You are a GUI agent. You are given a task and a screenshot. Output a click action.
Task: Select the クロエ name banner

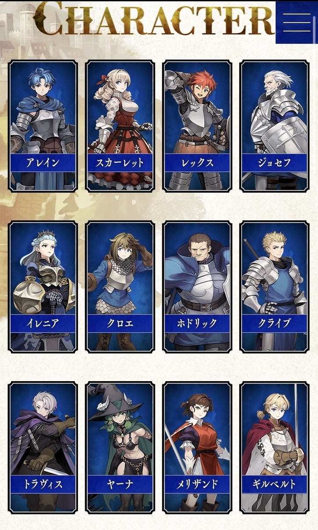click(x=120, y=323)
